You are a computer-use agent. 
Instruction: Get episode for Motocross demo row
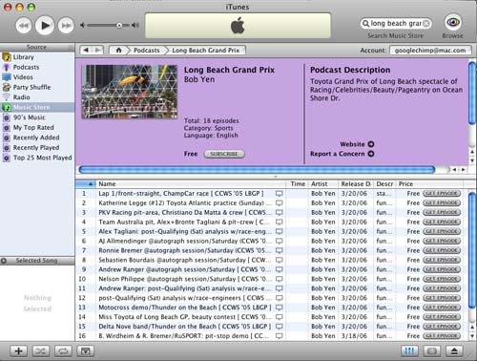[x=442, y=308]
